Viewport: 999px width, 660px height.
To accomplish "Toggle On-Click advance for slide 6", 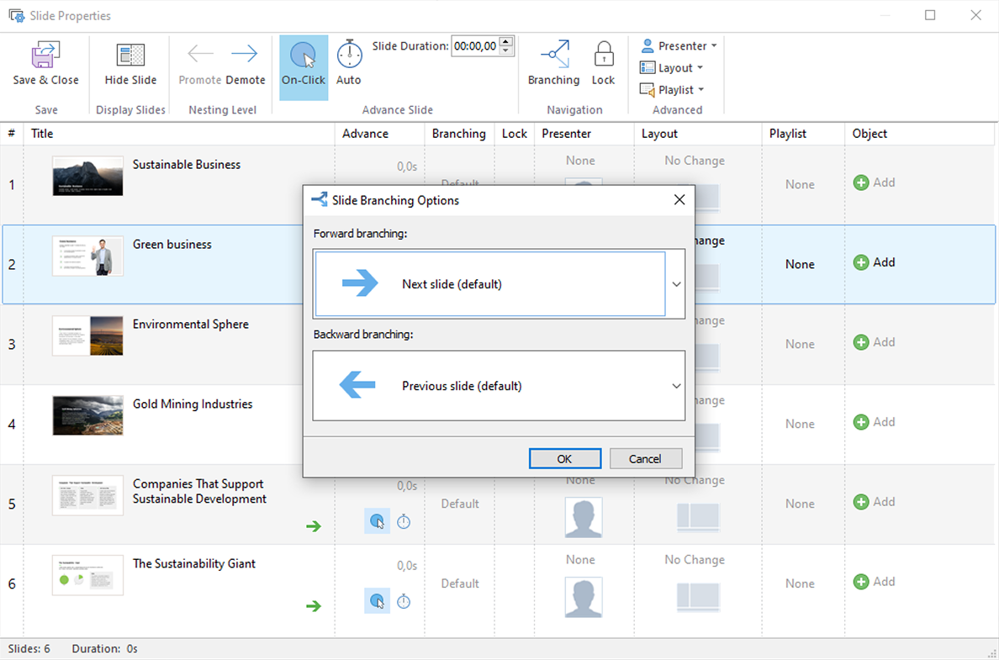I will 377,601.
